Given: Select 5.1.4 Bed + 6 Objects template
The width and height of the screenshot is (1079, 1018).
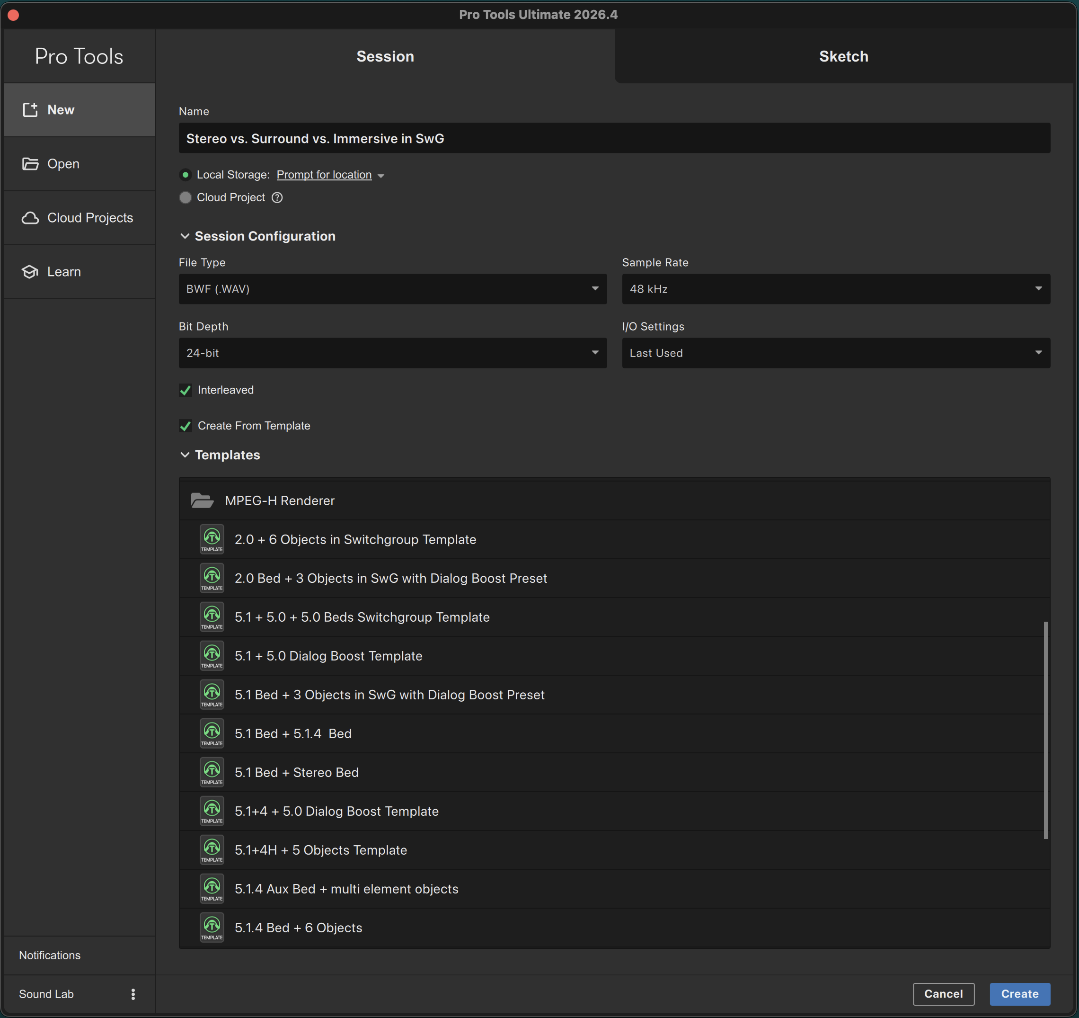Looking at the screenshot, I should pyautogui.click(x=614, y=928).
